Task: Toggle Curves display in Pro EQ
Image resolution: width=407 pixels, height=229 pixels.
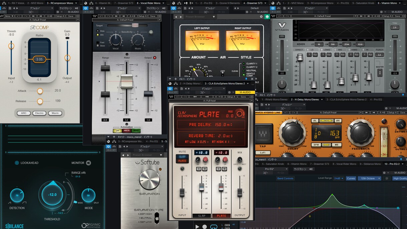Action: click(351, 178)
